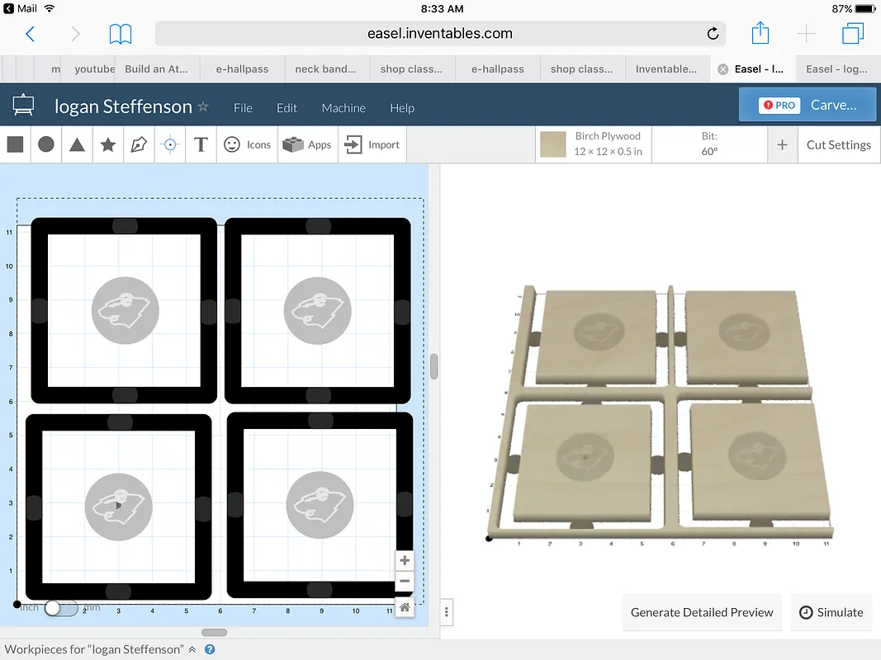The width and height of the screenshot is (881, 660).
Task: Select the star shape tool
Action: pos(107,144)
